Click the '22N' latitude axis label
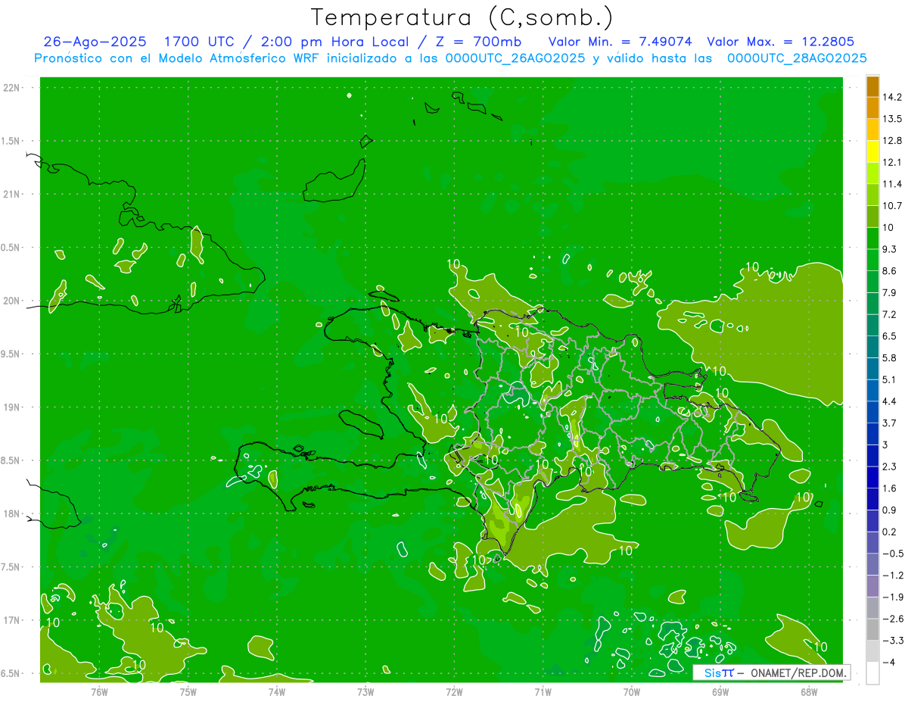This screenshot has width=908, height=702. 13,88
